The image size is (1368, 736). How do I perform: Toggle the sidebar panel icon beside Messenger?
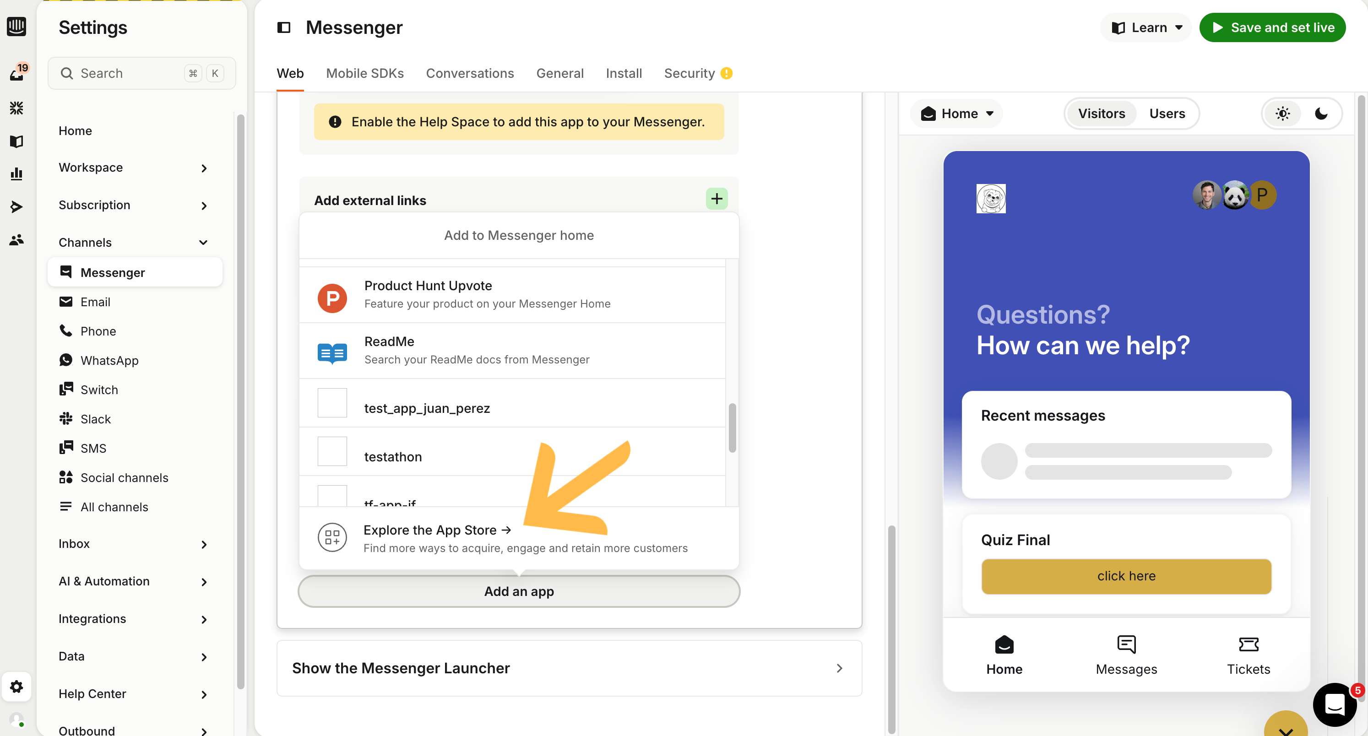click(284, 27)
